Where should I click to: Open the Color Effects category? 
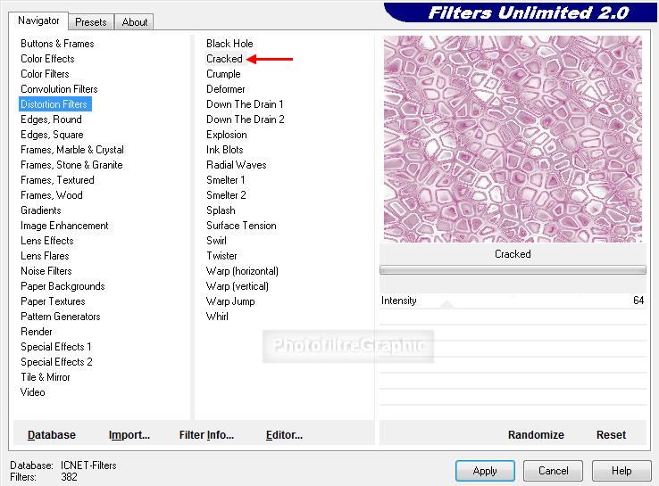[47, 59]
